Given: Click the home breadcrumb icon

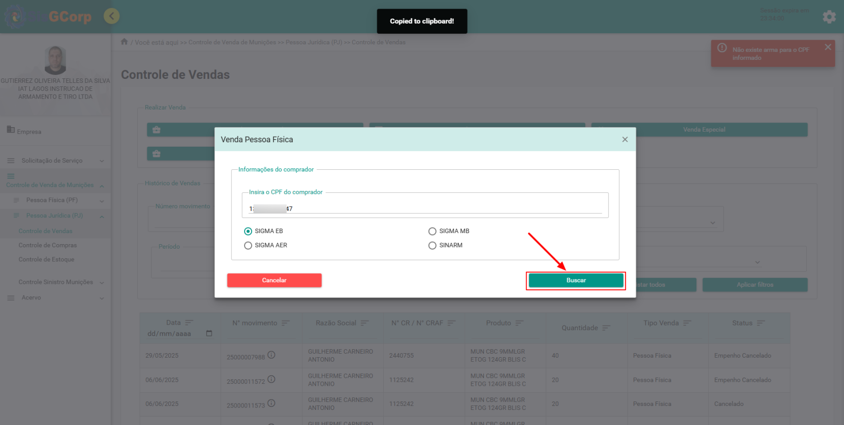Looking at the screenshot, I should [124, 42].
